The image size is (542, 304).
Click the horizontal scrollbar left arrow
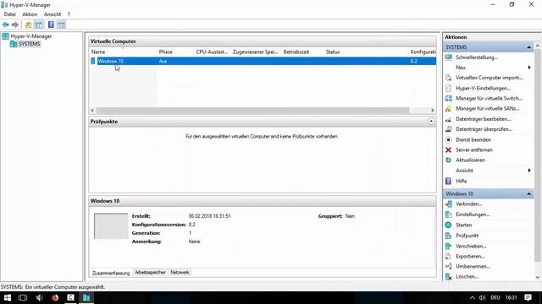[92, 111]
